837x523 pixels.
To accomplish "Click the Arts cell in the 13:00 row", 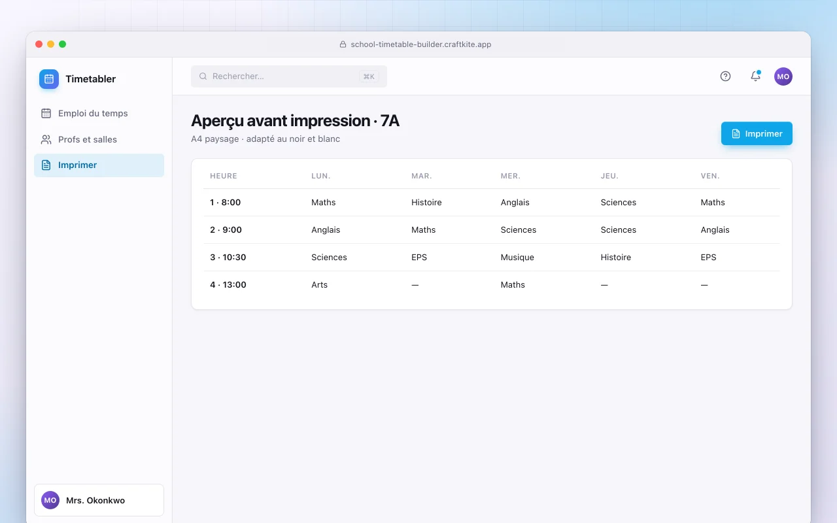I will point(320,285).
